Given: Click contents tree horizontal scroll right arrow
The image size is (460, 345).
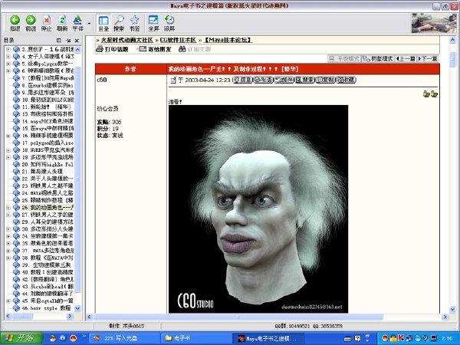Looking at the screenshot, I should (70, 316).
